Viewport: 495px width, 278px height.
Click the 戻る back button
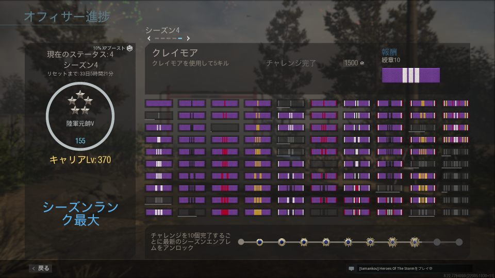(x=41, y=268)
